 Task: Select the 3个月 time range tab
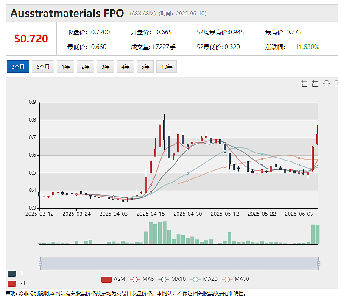(18, 67)
